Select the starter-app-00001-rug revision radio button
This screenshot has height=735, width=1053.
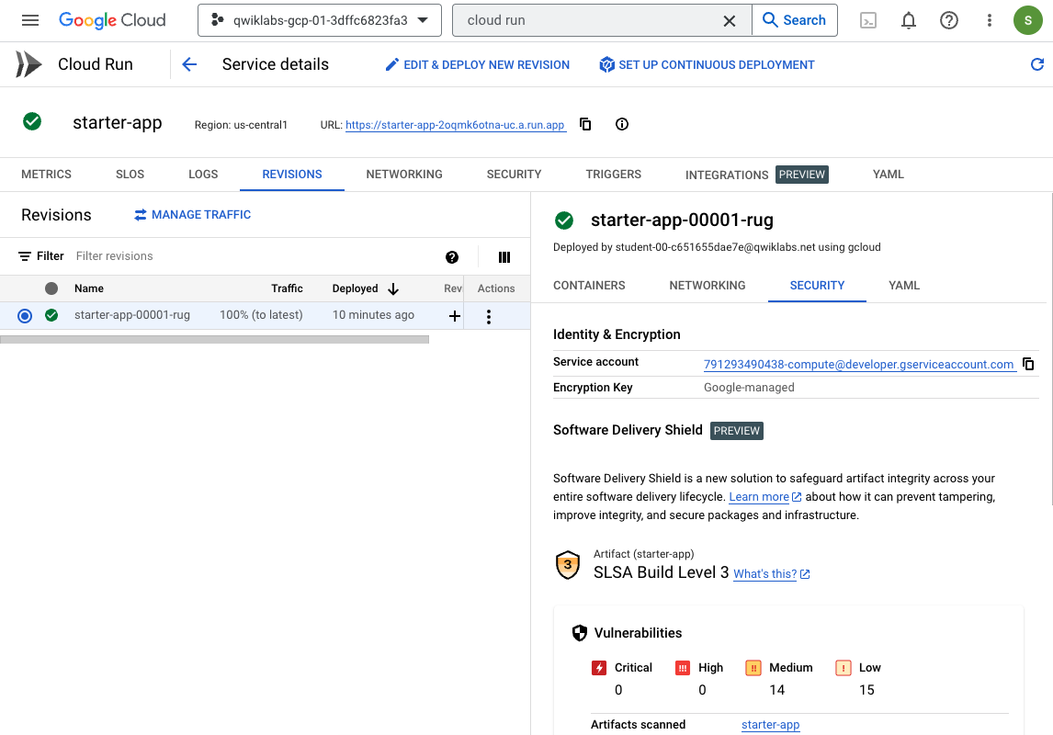25,315
